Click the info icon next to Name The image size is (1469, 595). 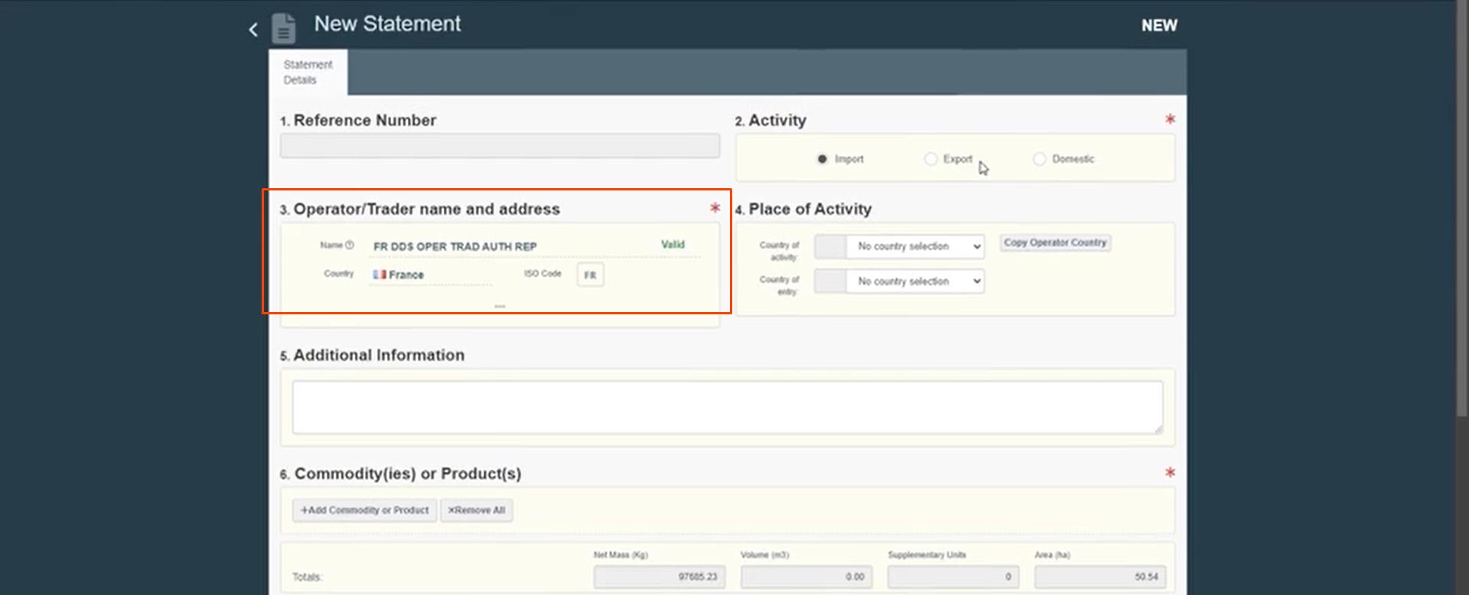coord(350,245)
